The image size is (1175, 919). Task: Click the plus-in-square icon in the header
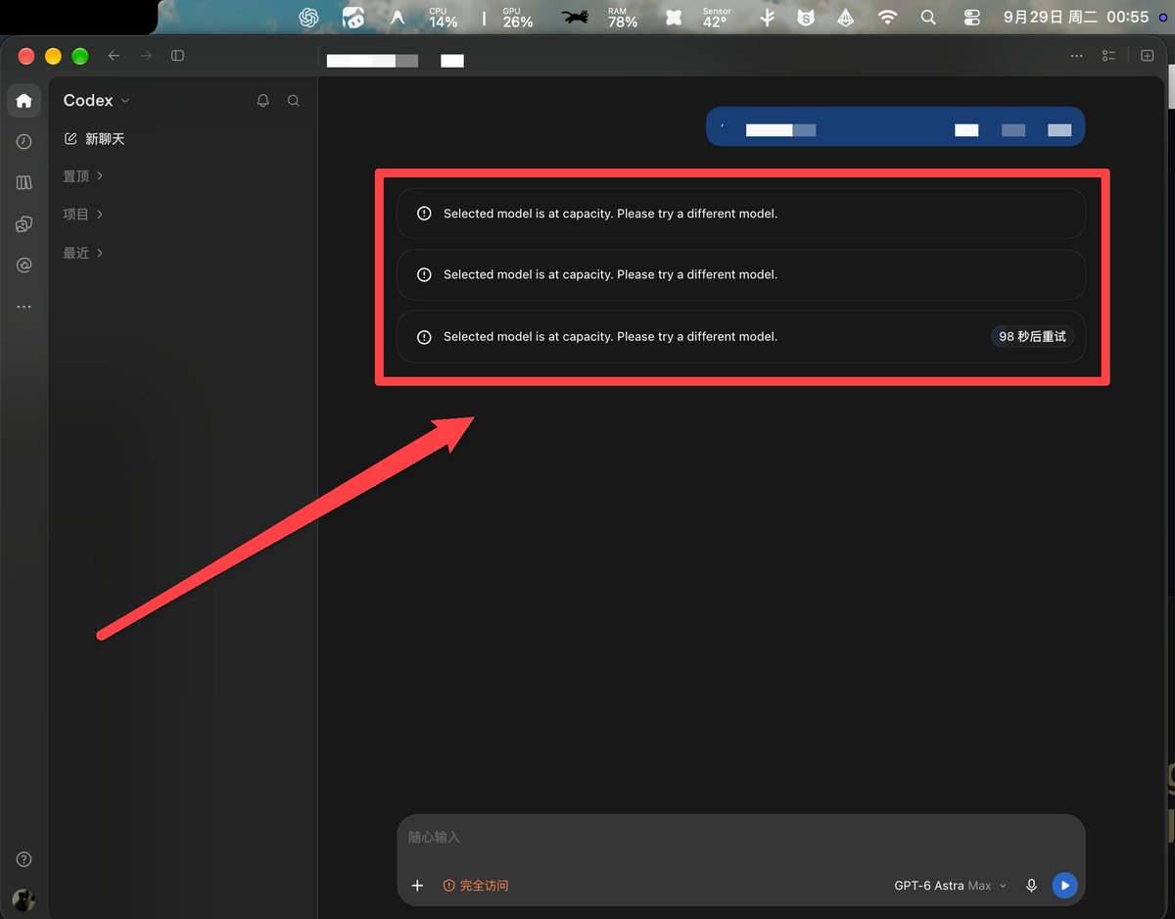pos(1148,56)
